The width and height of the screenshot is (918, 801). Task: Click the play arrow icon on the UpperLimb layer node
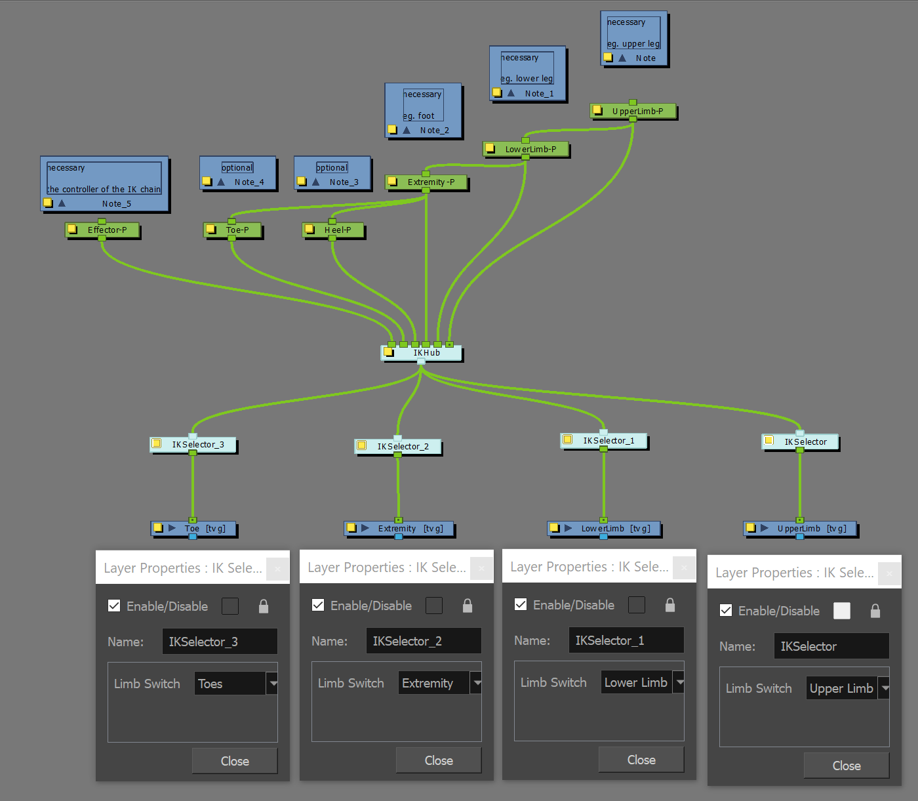tap(764, 528)
